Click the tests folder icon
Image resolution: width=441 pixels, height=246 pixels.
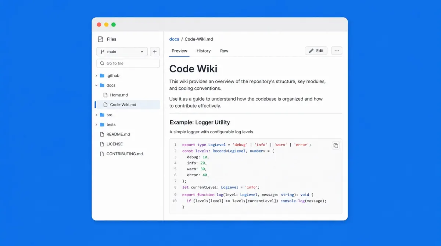point(102,124)
